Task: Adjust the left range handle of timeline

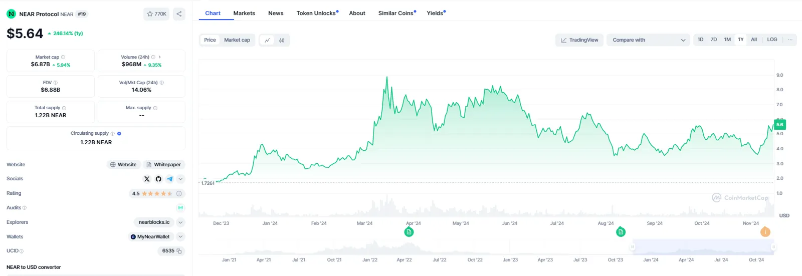Action: coord(633,246)
